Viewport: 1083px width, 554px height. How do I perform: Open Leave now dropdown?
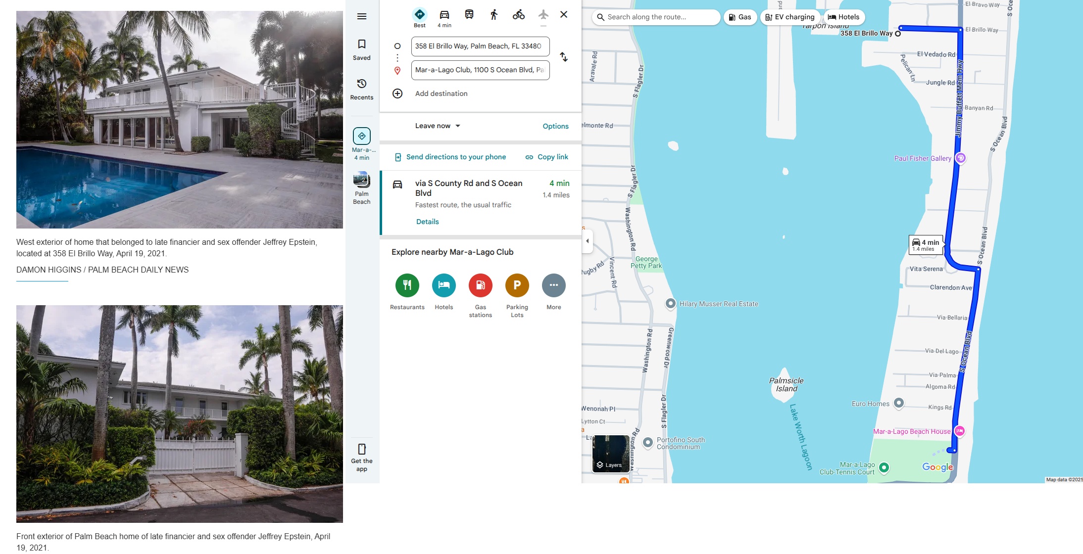click(x=438, y=126)
